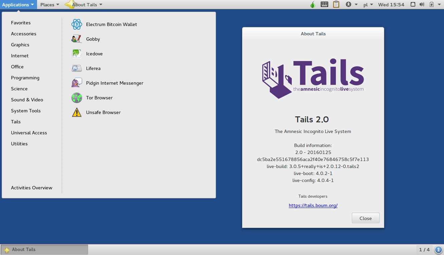Click "The Amnesic Incognito Live System" subtitle
This screenshot has width=444, height=255.
[x=313, y=131]
